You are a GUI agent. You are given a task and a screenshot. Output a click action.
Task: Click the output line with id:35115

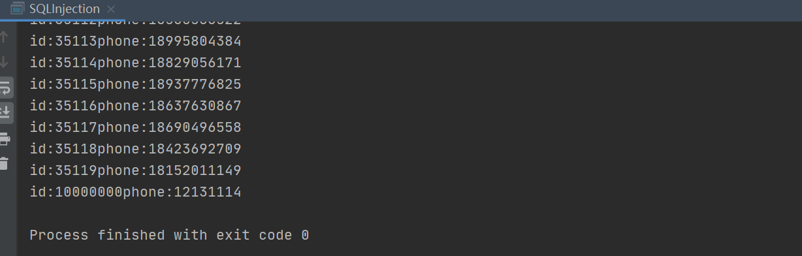coord(136,84)
